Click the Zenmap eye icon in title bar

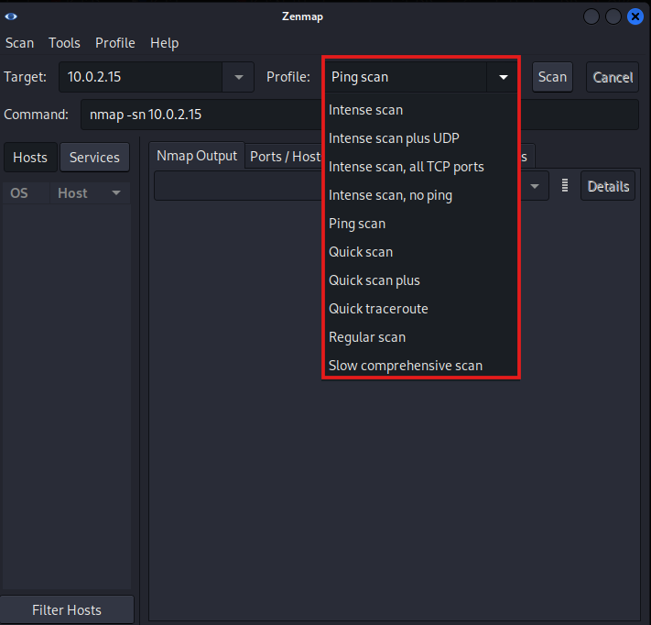pyautogui.click(x=11, y=16)
